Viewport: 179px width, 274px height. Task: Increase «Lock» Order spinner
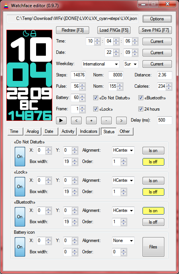(123, 190)
